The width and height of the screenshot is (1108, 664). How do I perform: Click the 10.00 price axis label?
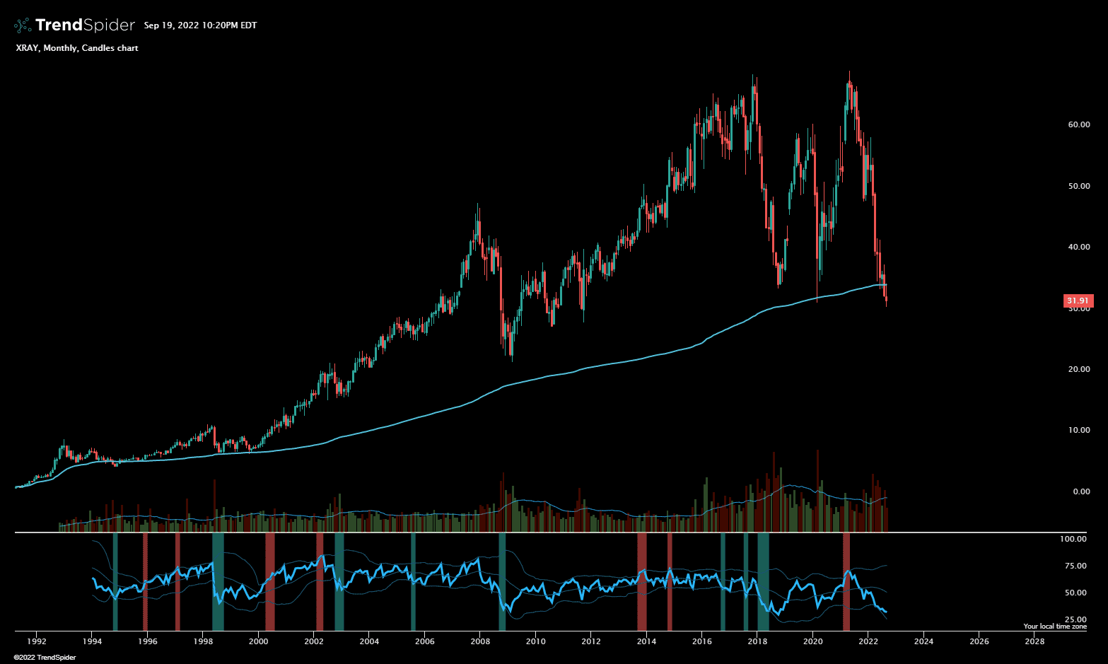(x=1078, y=430)
